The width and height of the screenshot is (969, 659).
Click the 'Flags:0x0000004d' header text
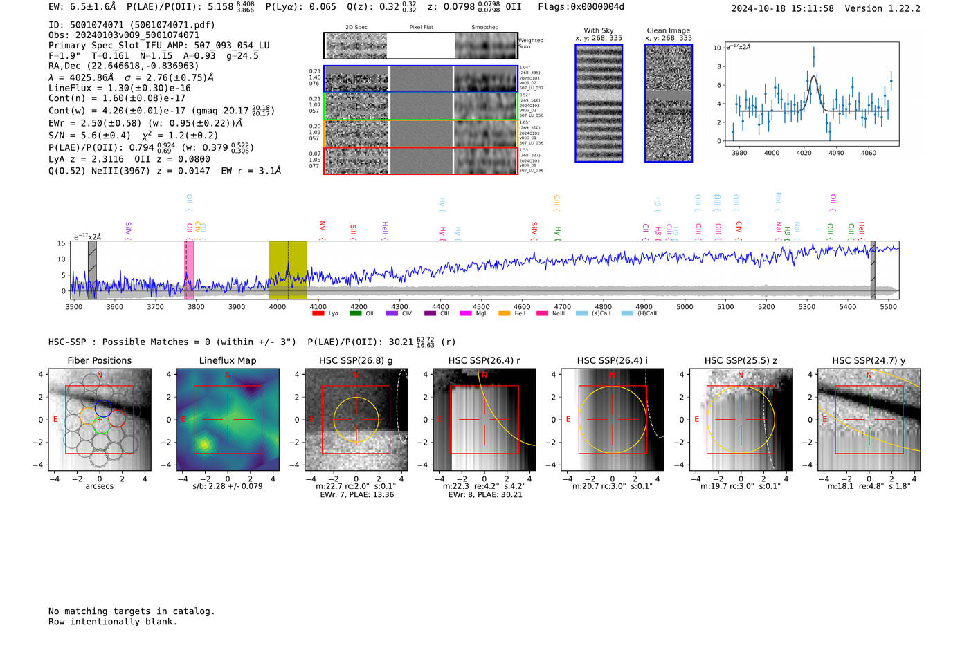tap(581, 7)
